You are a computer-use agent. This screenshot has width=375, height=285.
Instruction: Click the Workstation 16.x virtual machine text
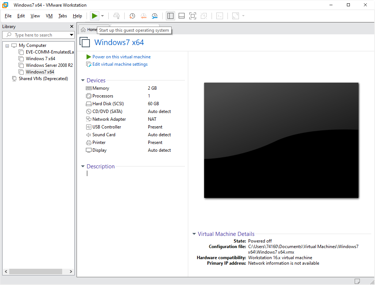(280, 258)
